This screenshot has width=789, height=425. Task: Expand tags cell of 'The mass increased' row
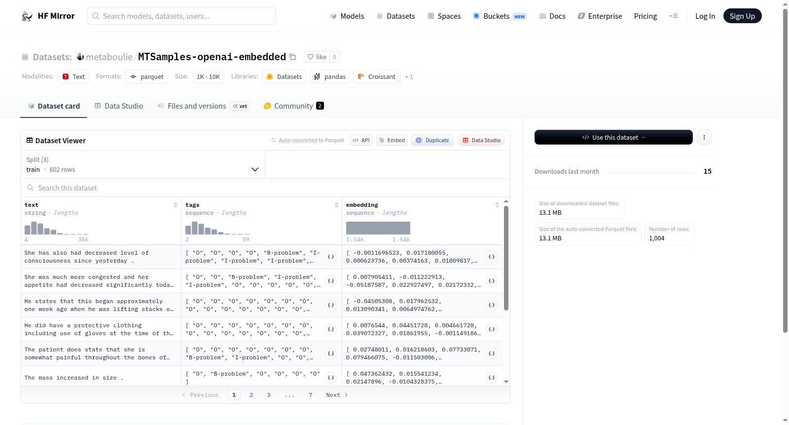point(331,378)
